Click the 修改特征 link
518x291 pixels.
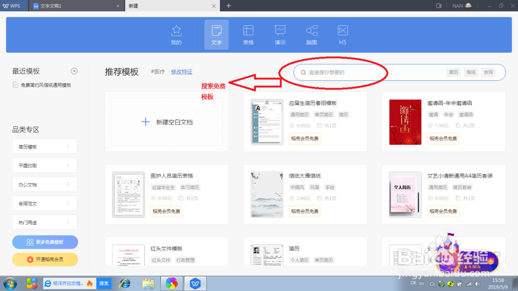[x=181, y=71]
